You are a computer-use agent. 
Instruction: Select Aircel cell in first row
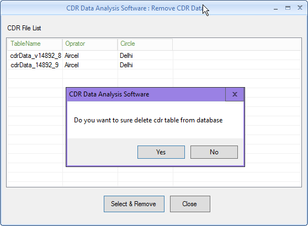click(x=90, y=56)
